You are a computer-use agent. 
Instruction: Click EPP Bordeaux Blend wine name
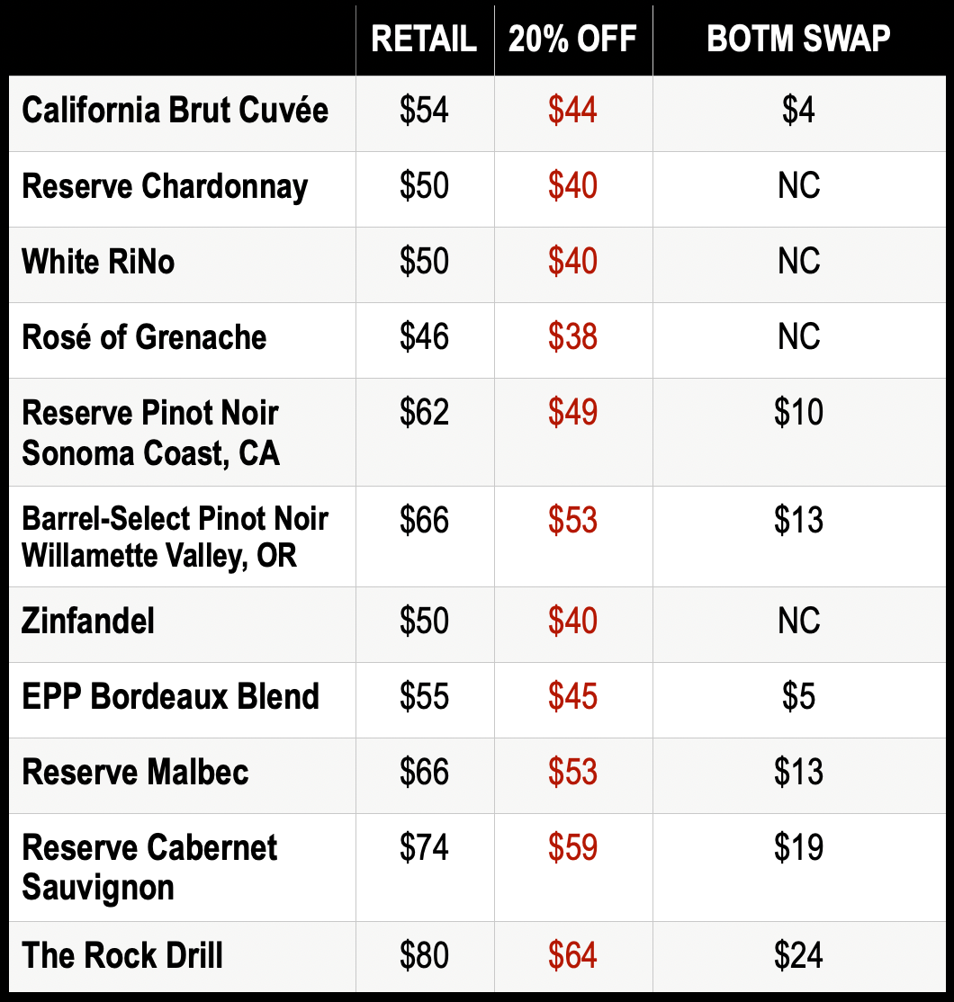click(x=170, y=696)
